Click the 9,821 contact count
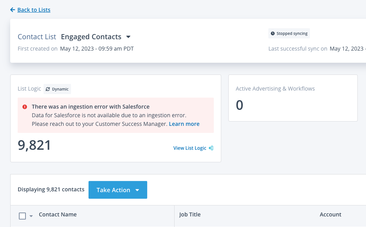Viewport: 366px width, 227px height. pyautogui.click(x=35, y=145)
